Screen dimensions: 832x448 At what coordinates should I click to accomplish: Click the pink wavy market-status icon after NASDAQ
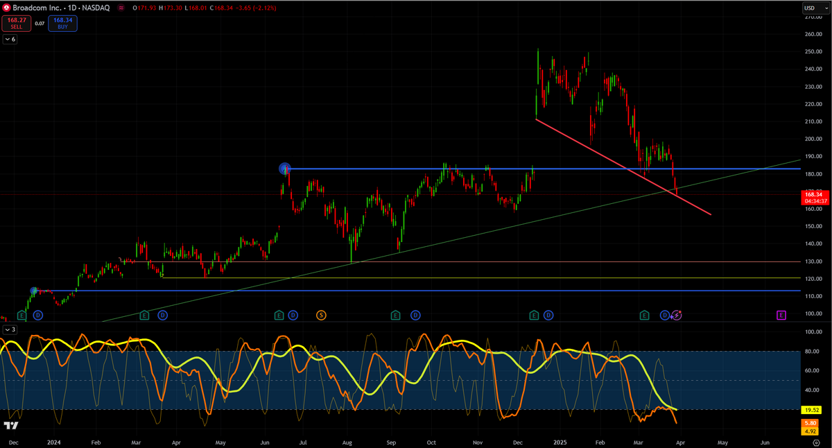coord(122,8)
